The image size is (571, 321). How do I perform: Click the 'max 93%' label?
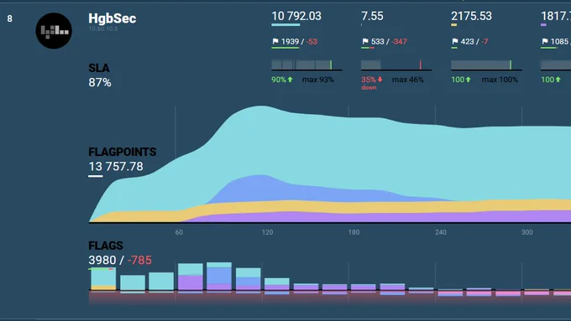coord(317,80)
